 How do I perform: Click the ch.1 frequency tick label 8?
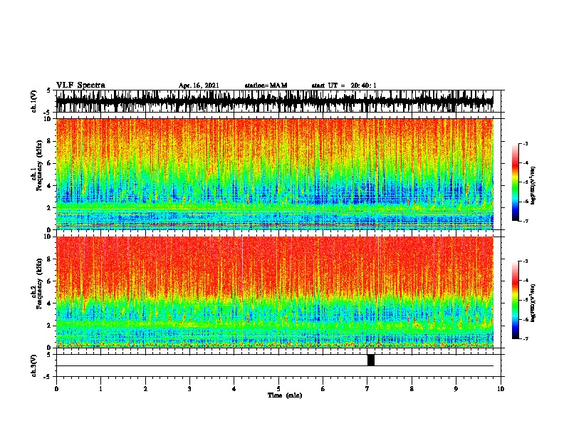50,141
